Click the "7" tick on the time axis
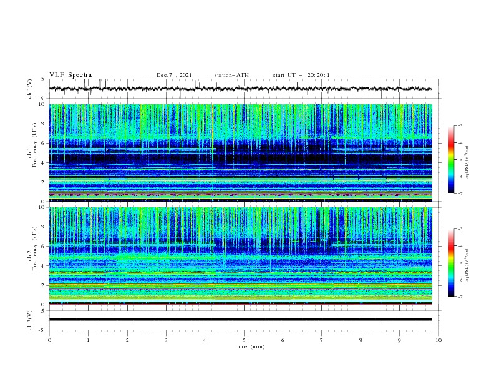 tap(322, 340)
